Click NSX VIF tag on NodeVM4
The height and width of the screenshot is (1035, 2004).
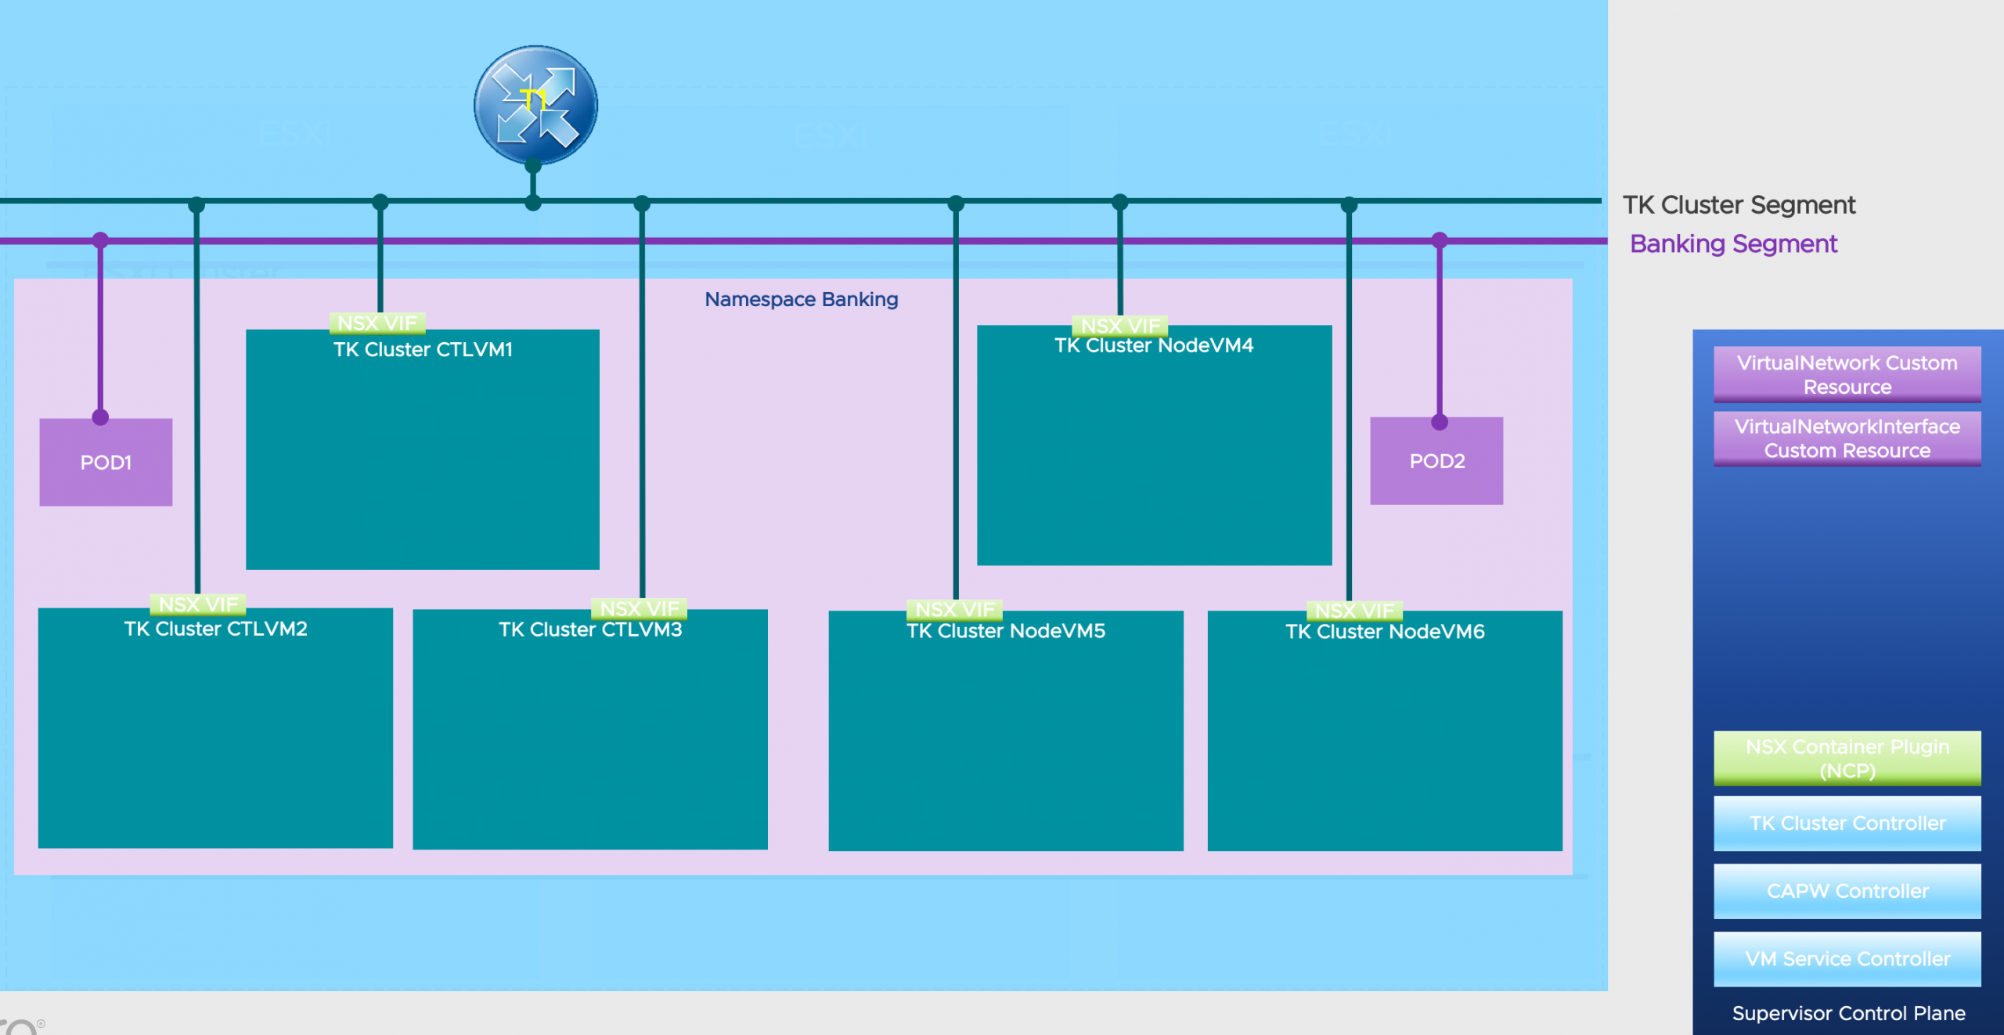click(1120, 325)
